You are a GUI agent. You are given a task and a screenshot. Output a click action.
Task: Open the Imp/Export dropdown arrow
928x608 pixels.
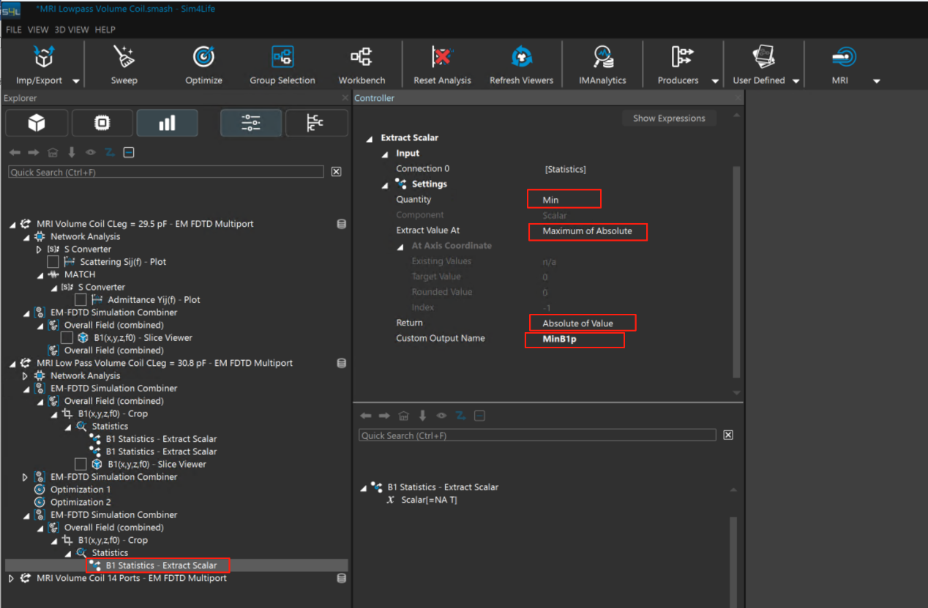pos(76,81)
